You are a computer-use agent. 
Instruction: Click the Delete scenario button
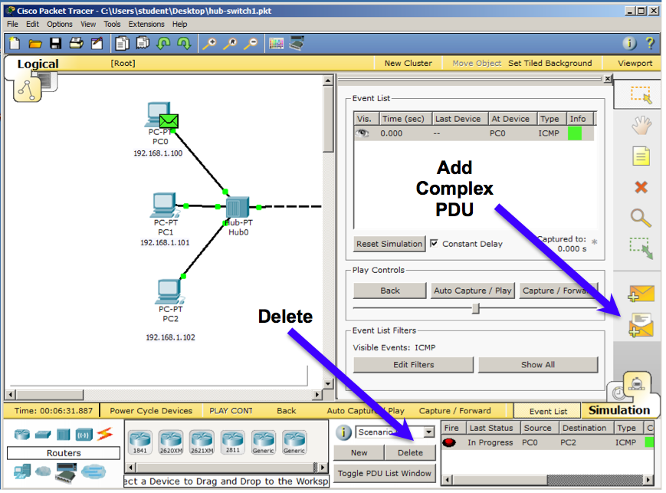[410, 452]
